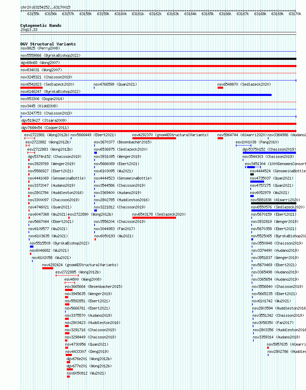
Task: Open nsv6103095 (Wu2021) variant
Action: (113, 171)
